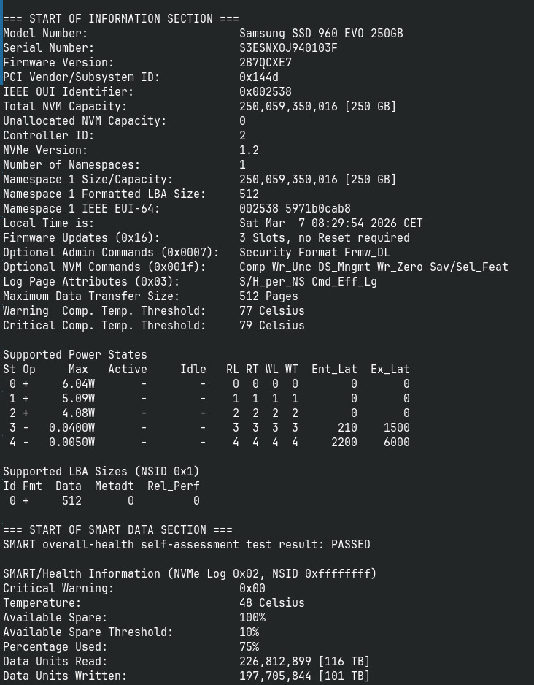Click the IEEE OUI Identifier value 0x002538
Screen dimensions: 534x685
tap(266, 92)
